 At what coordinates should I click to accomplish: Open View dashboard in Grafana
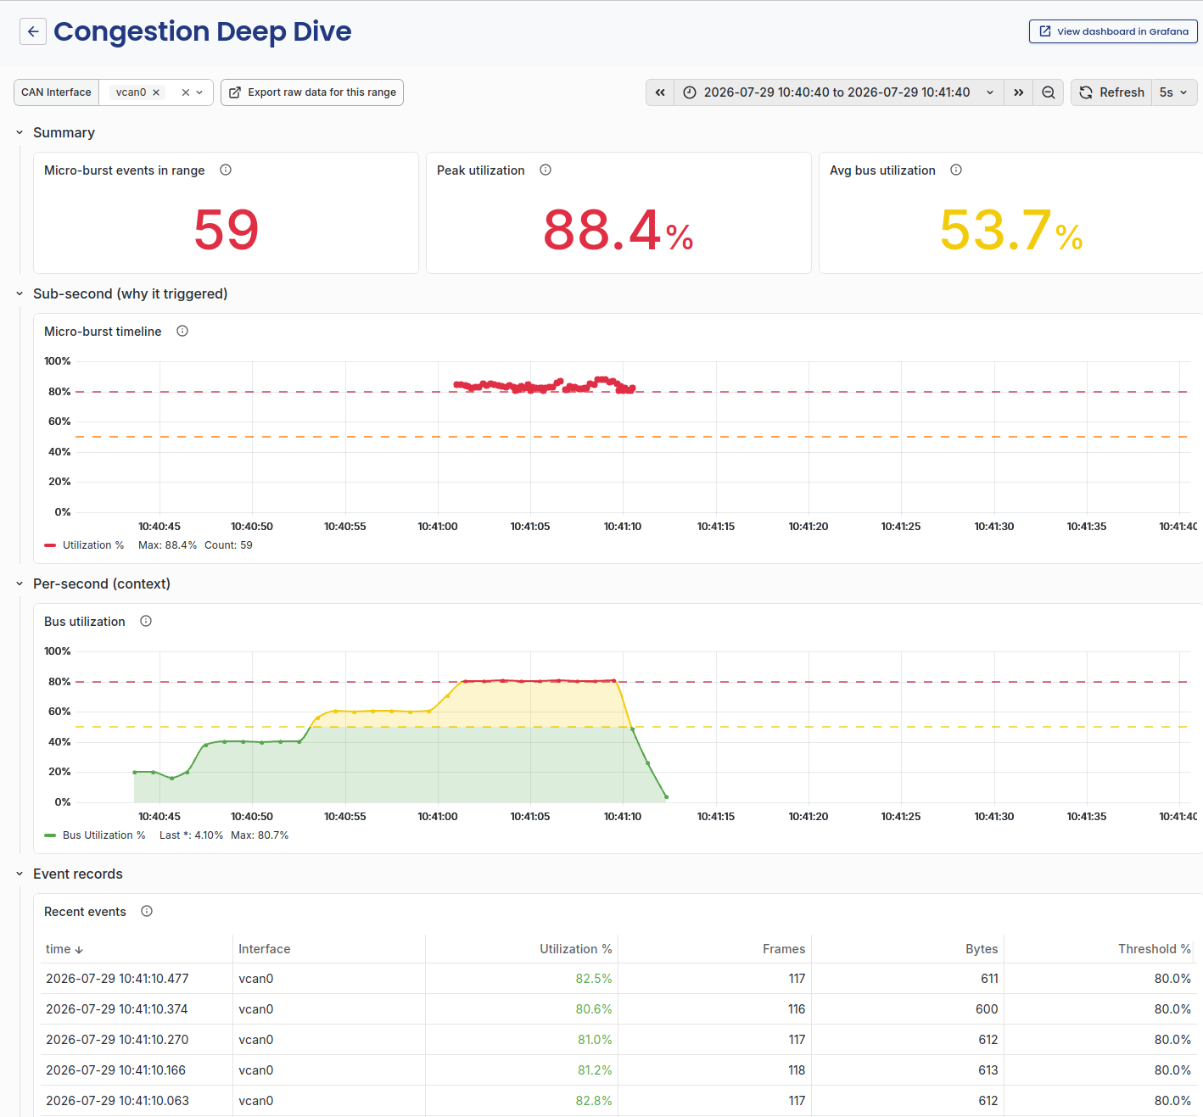[x=1113, y=31]
